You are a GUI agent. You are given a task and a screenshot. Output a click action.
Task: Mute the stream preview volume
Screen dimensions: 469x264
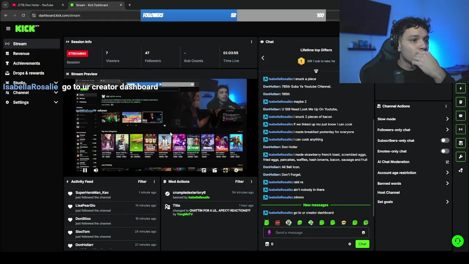pyautogui.click(x=96, y=170)
